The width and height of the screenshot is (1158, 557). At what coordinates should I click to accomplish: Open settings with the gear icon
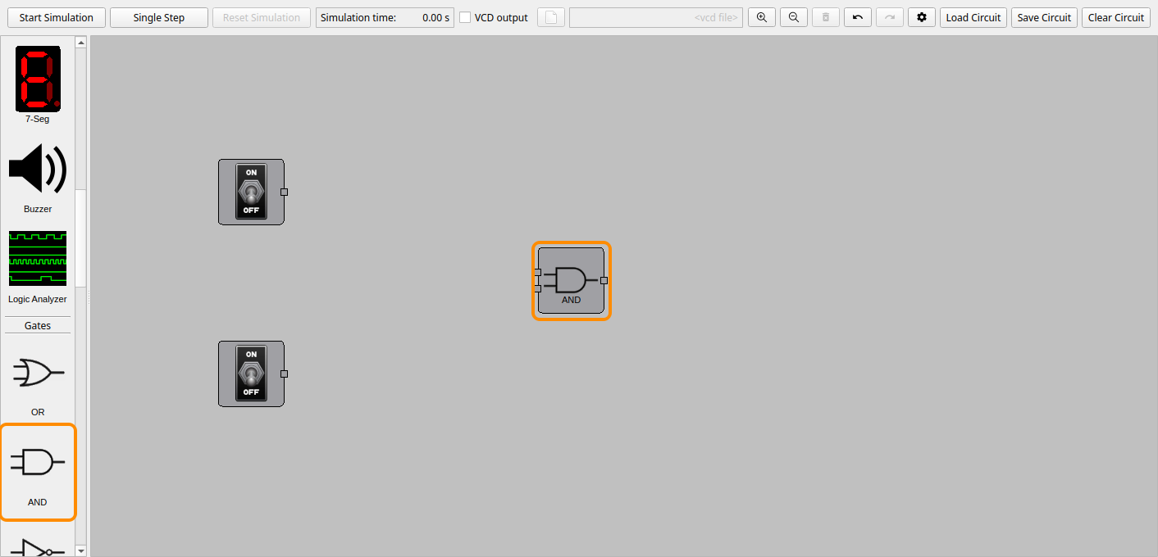(922, 17)
